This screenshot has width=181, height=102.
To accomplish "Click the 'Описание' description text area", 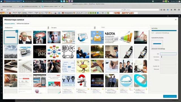I will click(168, 71).
